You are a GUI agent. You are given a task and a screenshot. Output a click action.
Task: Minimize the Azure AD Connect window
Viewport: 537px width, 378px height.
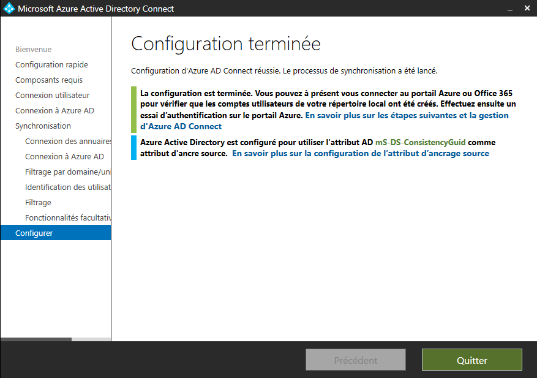click(510, 9)
